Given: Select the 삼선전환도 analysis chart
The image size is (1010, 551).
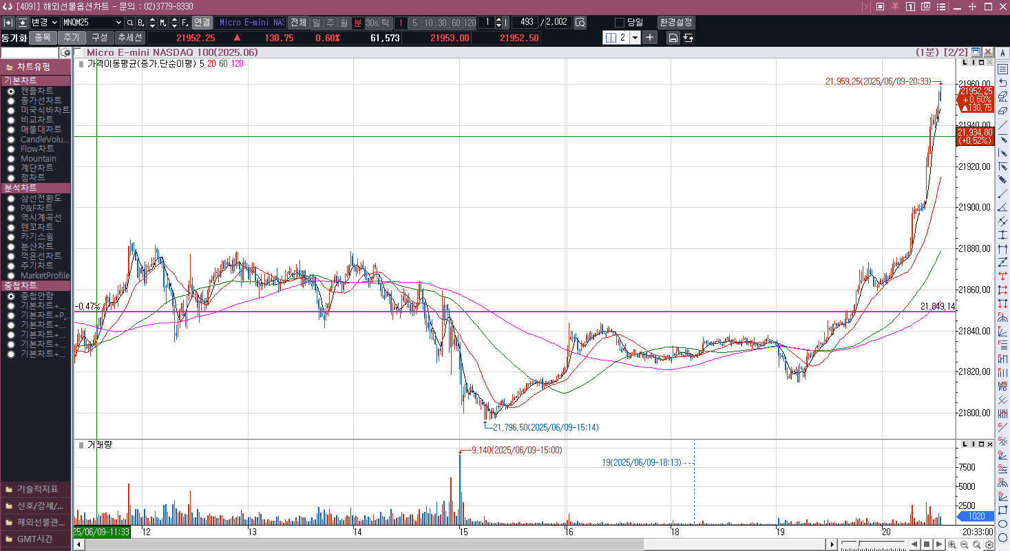Looking at the screenshot, I should pyautogui.click(x=11, y=198).
